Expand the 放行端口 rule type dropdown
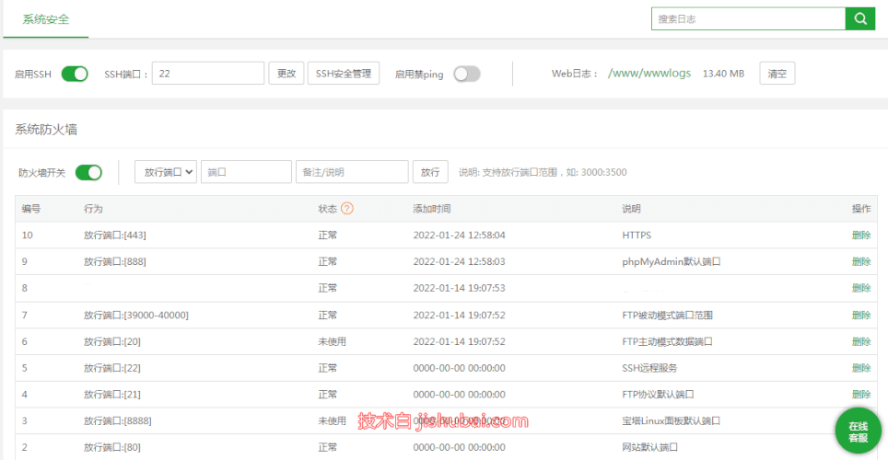 point(166,172)
